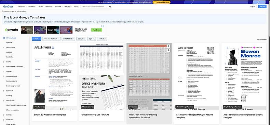This screenshot has height=125, width=270.
Task: Open the Simple 3D Artist Resume thumbnail
Action: pyautogui.click(x=54, y=76)
